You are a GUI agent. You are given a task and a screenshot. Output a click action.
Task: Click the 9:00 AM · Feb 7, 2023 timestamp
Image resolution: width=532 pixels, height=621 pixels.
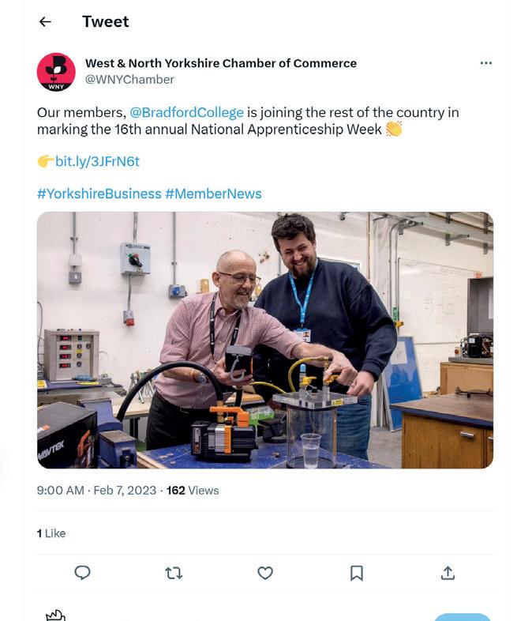pyautogui.click(x=96, y=491)
